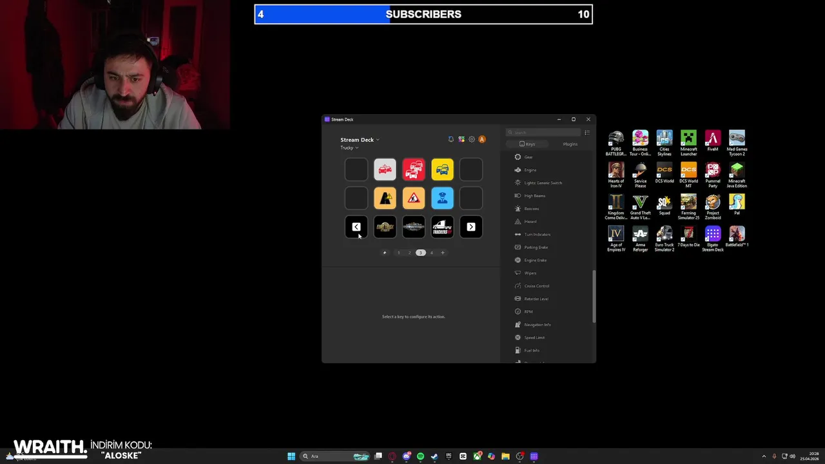
Task: Go to page 4
Action: tap(432, 253)
